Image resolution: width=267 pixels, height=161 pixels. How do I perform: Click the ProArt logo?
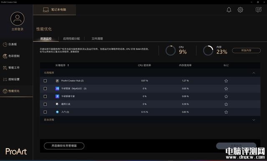pos(16,151)
